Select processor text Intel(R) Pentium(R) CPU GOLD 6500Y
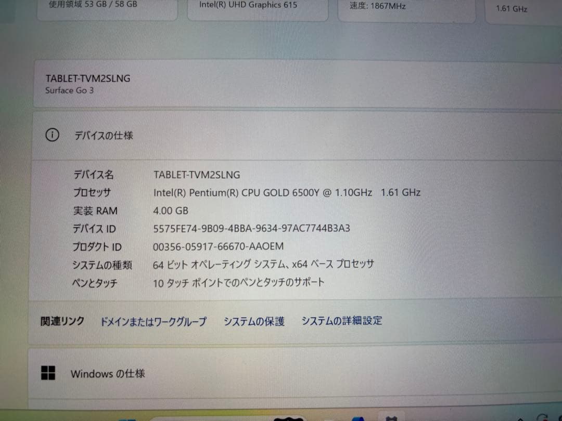562x421 pixels. [x=236, y=193]
